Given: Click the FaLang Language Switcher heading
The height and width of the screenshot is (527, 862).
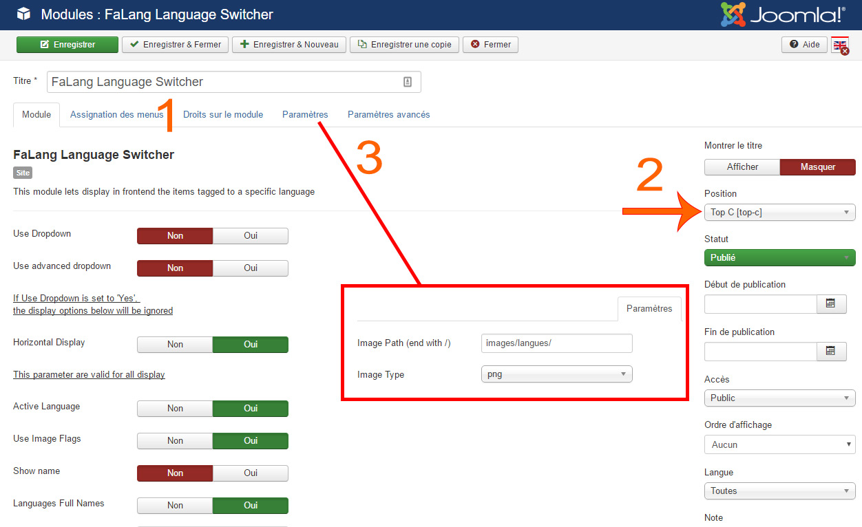Looking at the screenshot, I should pos(94,155).
